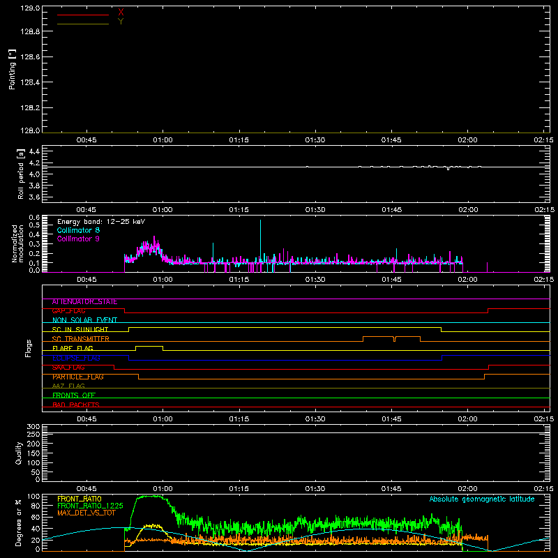Click the SC_TRANSMITTER flag label

click(x=81, y=339)
